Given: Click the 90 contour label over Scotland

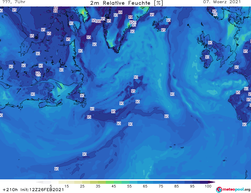Looking at the screenshot, I should [x=210, y=43].
